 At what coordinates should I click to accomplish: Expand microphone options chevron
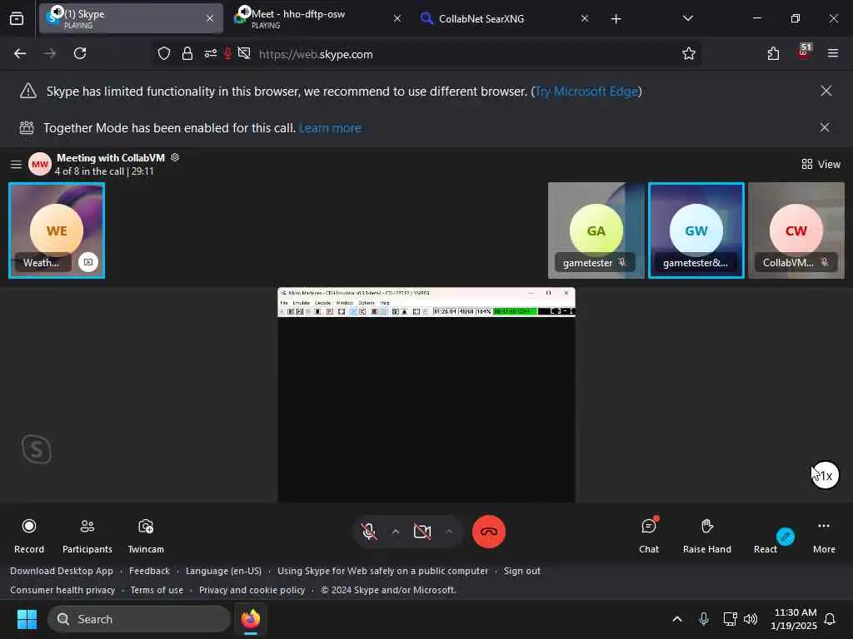coord(396,532)
